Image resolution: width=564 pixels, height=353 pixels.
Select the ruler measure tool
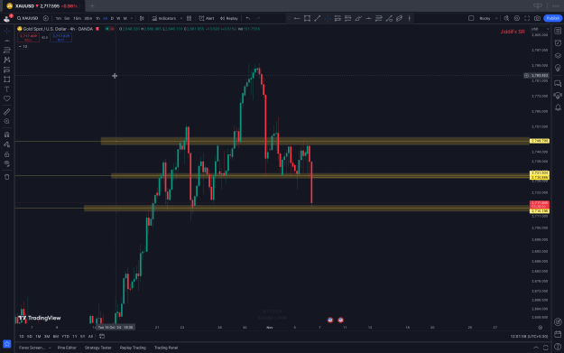pyautogui.click(x=7, y=112)
